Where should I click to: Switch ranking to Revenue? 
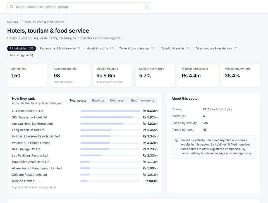click(98, 101)
